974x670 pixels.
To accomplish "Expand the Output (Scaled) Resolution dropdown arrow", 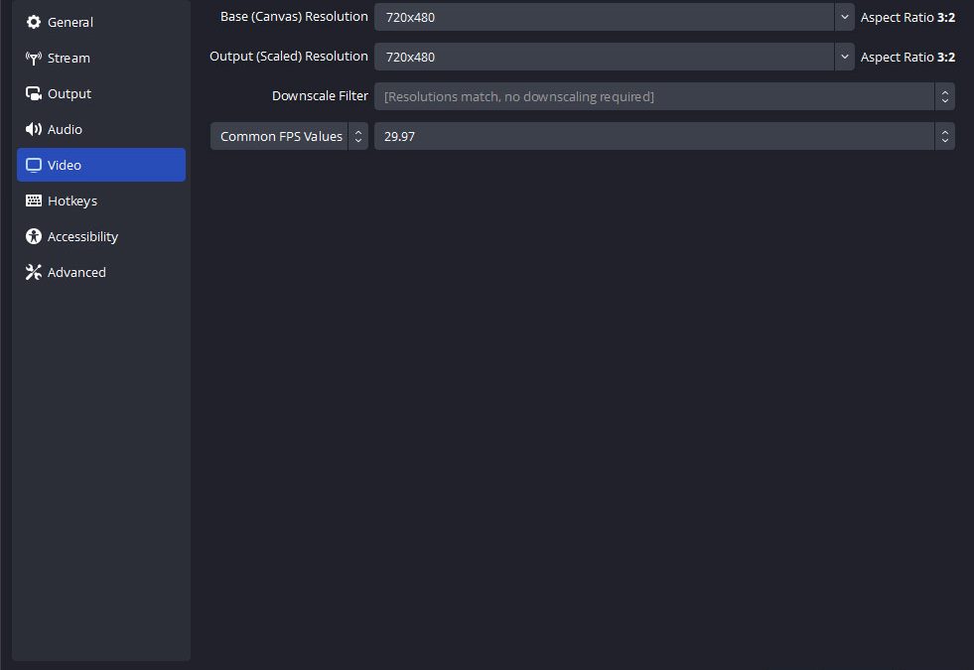I will tap(844, 57).
